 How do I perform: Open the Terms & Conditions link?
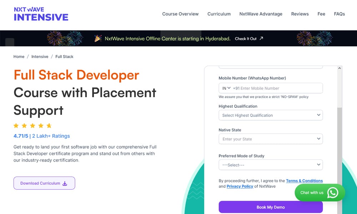(304, 181)
